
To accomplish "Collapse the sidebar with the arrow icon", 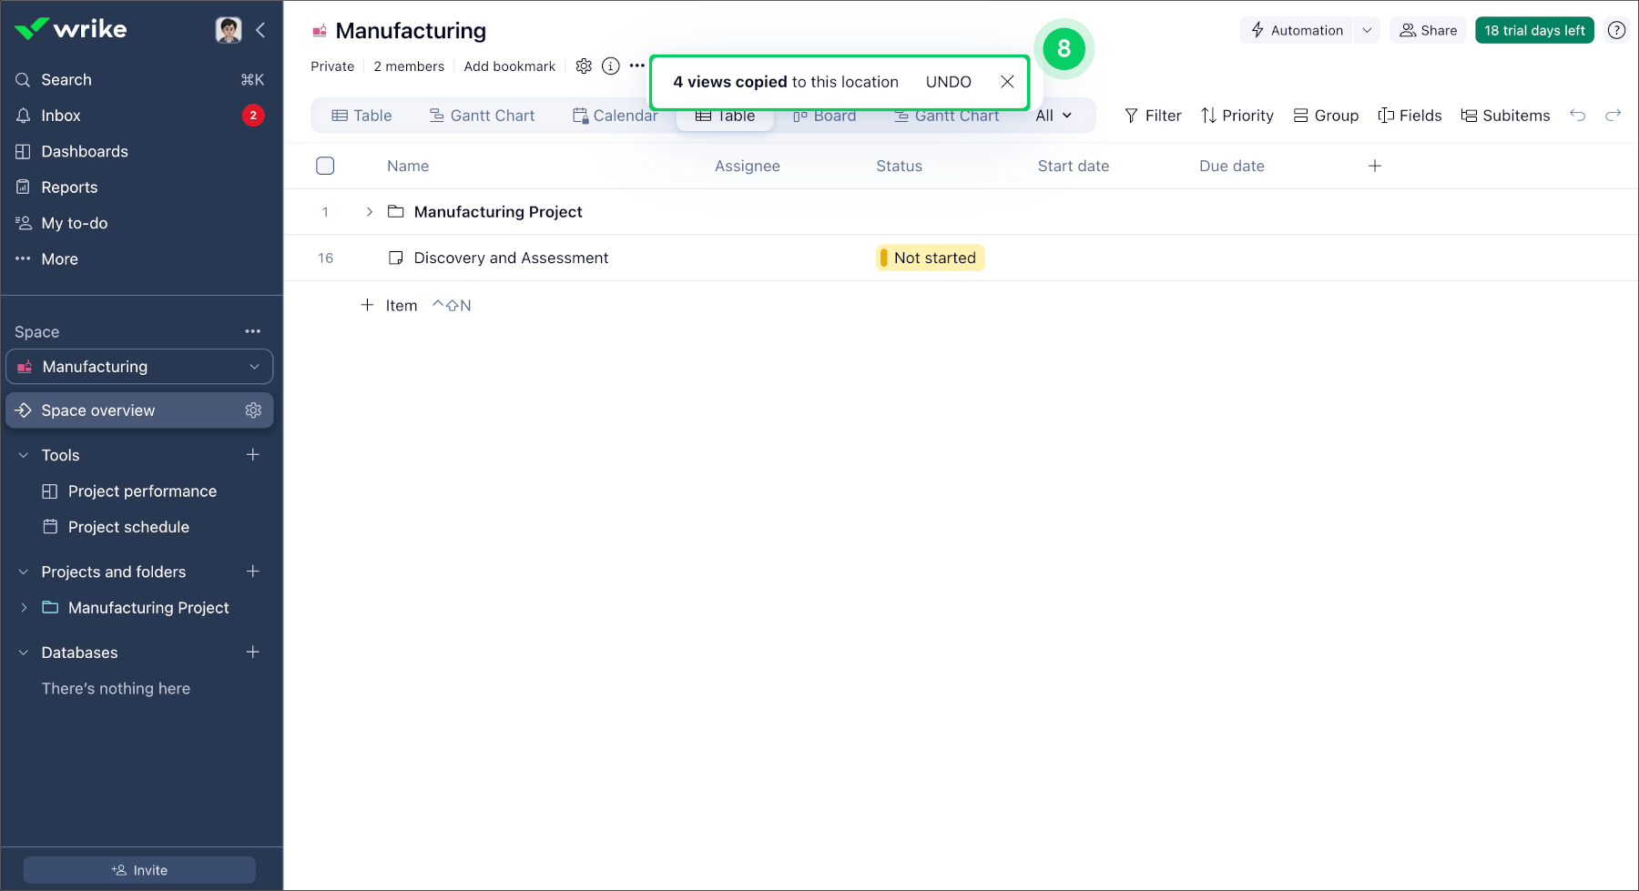I will point(260,30).
